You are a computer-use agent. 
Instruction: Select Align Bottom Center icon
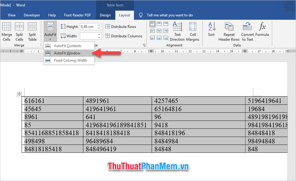(159, 38)
